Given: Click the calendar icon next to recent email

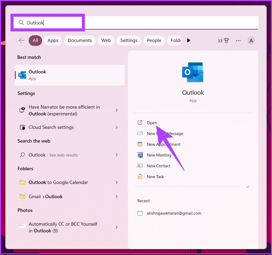Looking at the screenshot, I should click(x=140, y=213).
